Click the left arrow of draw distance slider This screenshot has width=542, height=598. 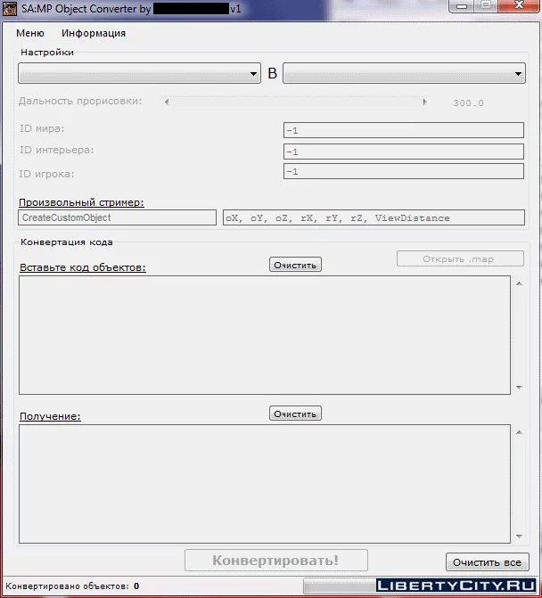point(167,102)
